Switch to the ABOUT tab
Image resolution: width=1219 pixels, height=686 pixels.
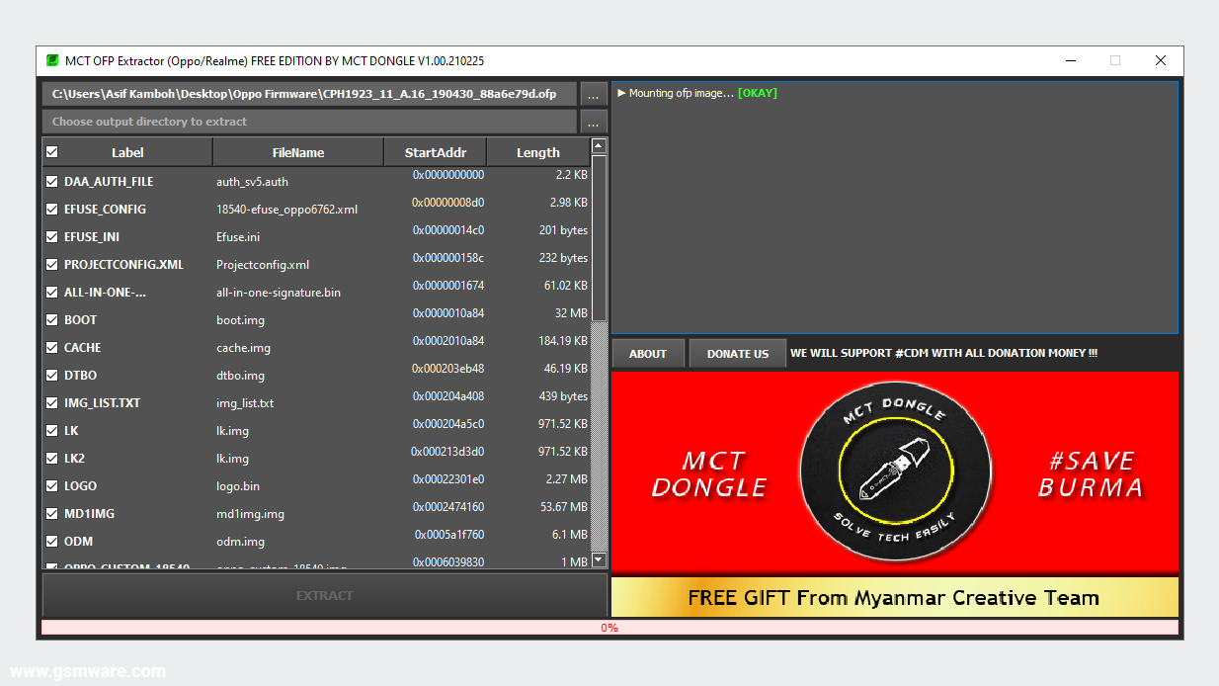click(x=648, y=352)
